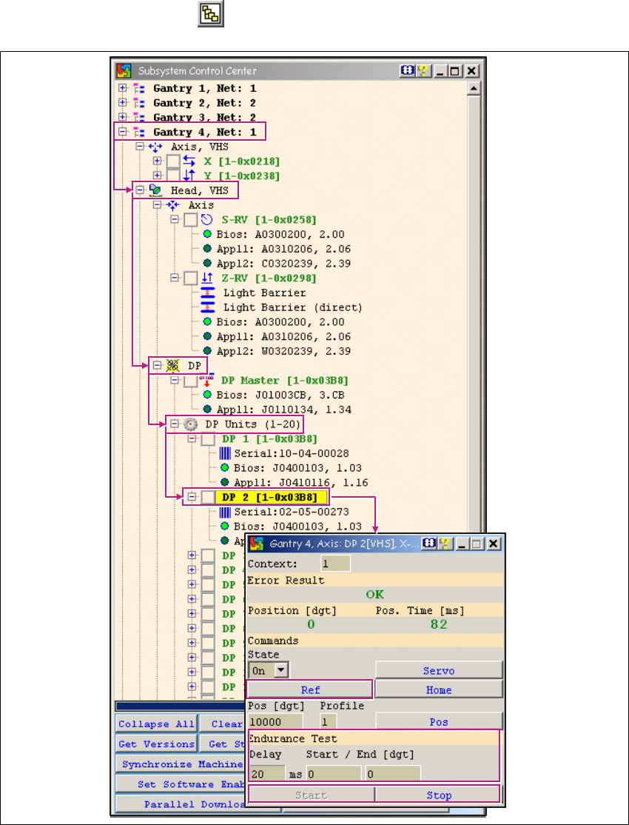629x825 pixels.
Task: Click the Head, VHS node icon
Action: (156, 190)
